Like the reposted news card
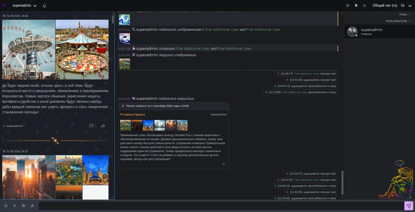Viewport: 415px width, 212px height. [224, 164]
